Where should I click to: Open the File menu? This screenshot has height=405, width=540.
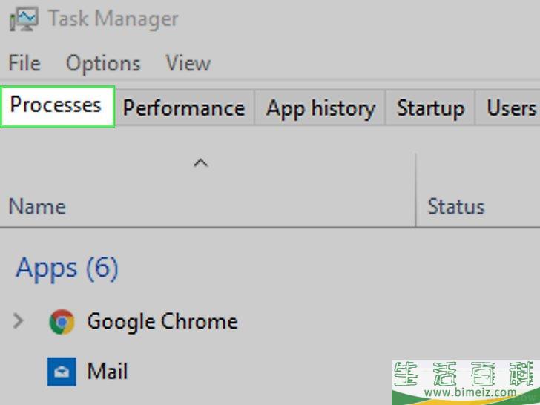click(x=24, y=63)
